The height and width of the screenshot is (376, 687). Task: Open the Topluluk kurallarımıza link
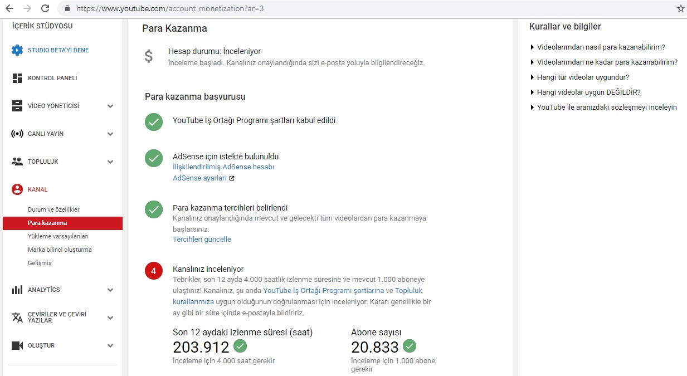(x=297, y=296)
